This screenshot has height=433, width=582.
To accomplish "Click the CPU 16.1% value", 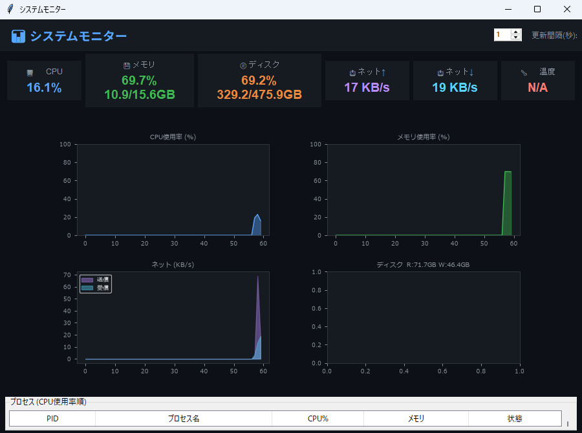I will tap(44, 87).
